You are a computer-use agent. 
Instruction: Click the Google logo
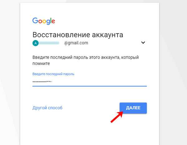pos(44,21)
